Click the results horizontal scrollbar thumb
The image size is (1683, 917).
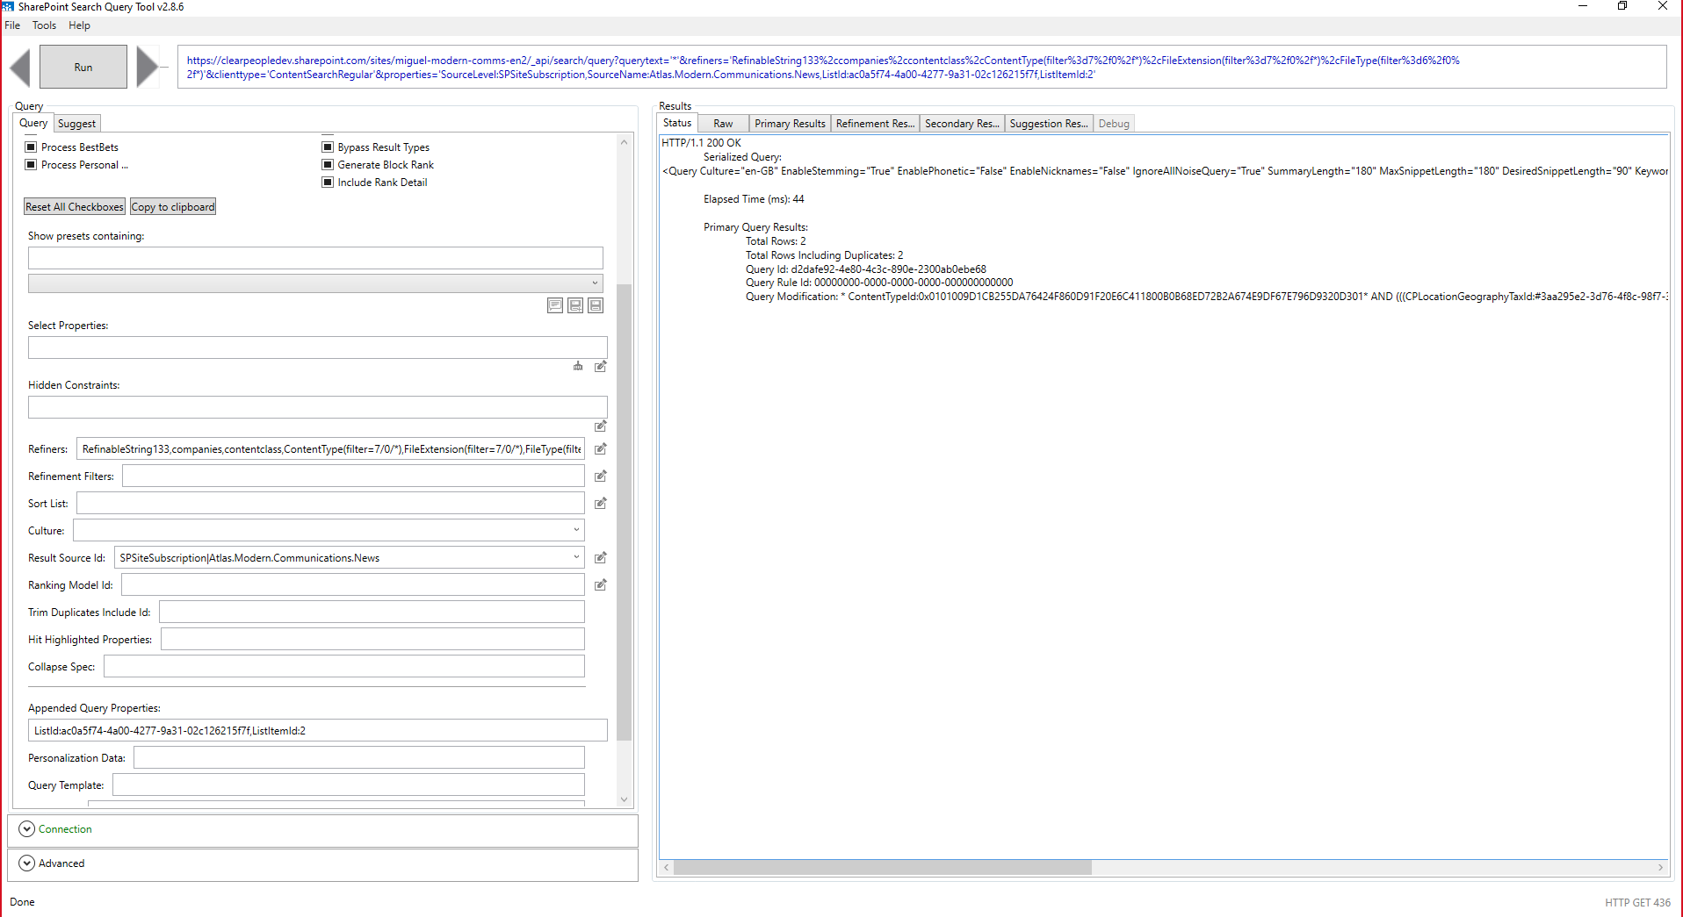click(882, 867)
